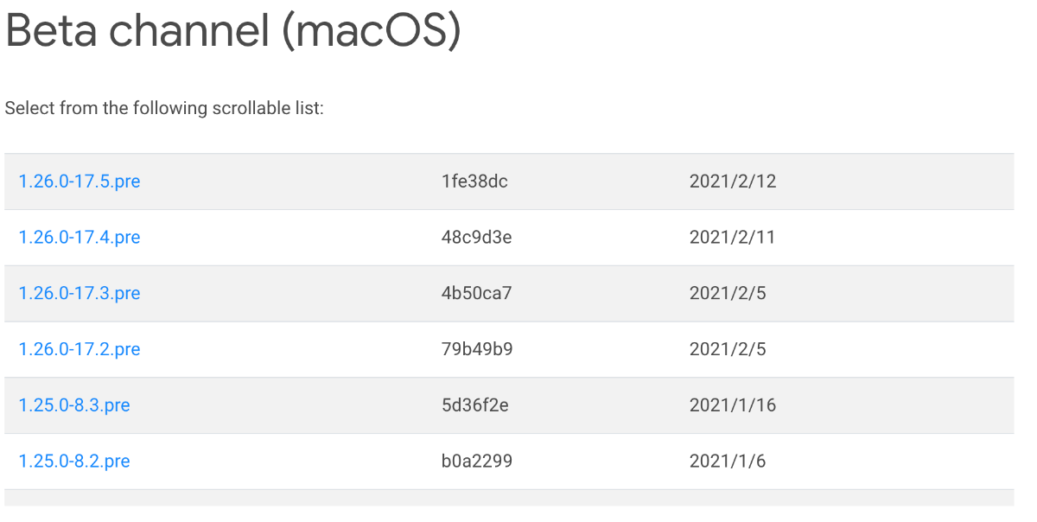This screenshot has width=1037, height=522.
Task: Click the release date 2021/1/16
Action: click(x=733, y=404)
